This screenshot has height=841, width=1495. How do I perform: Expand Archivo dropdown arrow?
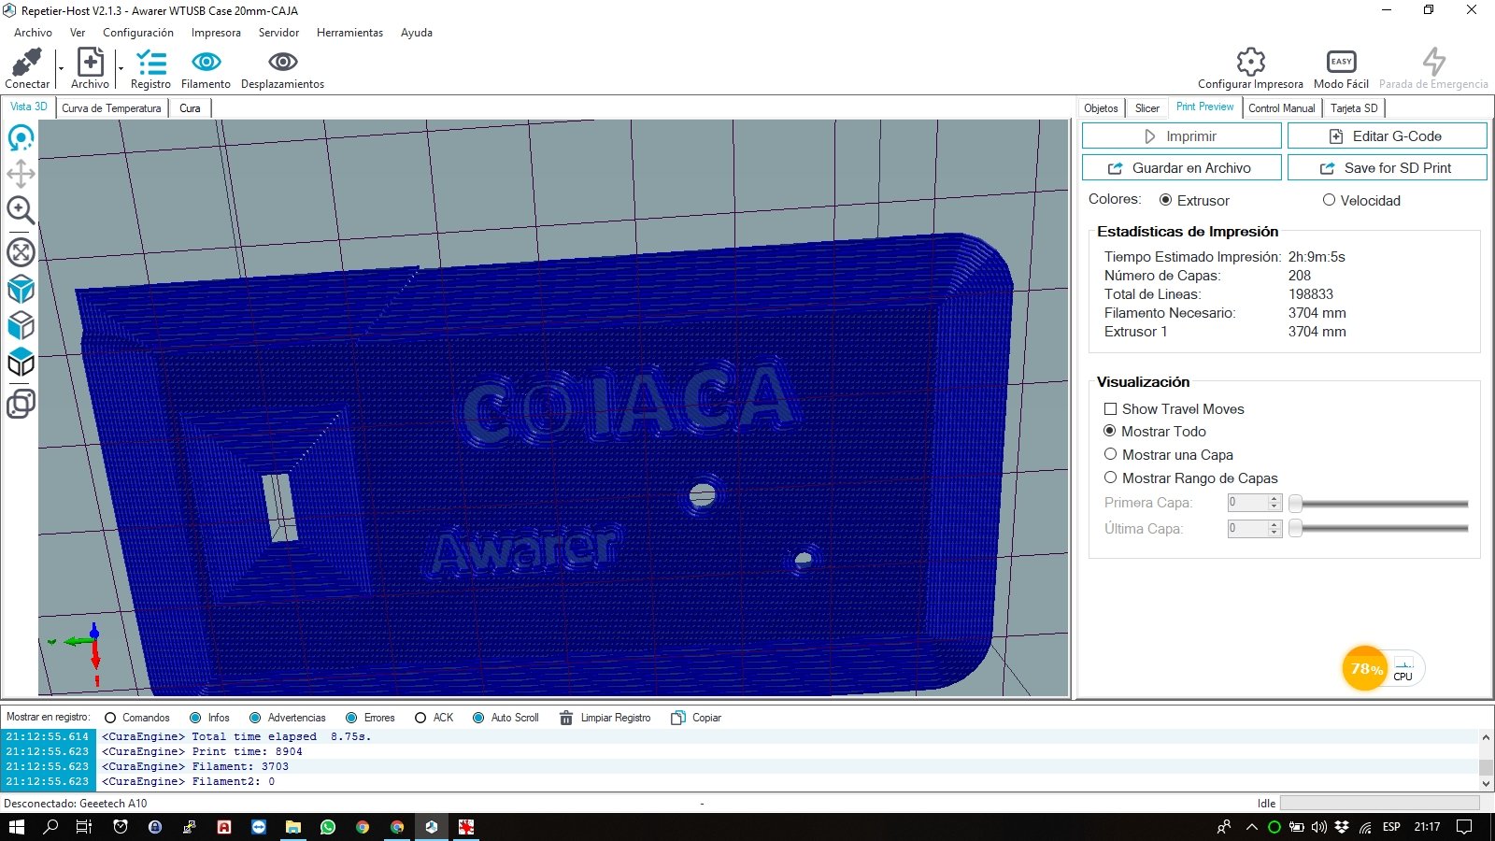(121, 68)
